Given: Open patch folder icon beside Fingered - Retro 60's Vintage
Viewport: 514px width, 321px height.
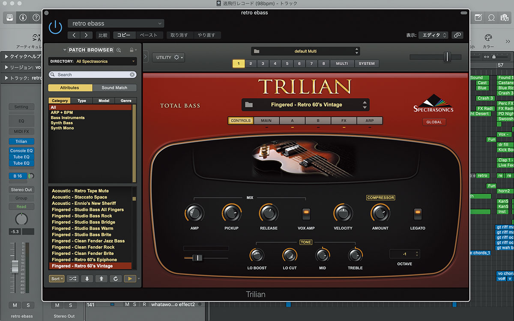Looking at the screenshot, I should [x=249, y=105].
